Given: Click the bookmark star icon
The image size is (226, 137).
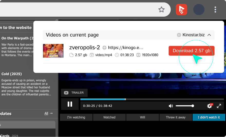Looking at the screenshot, I should [161, 10].
